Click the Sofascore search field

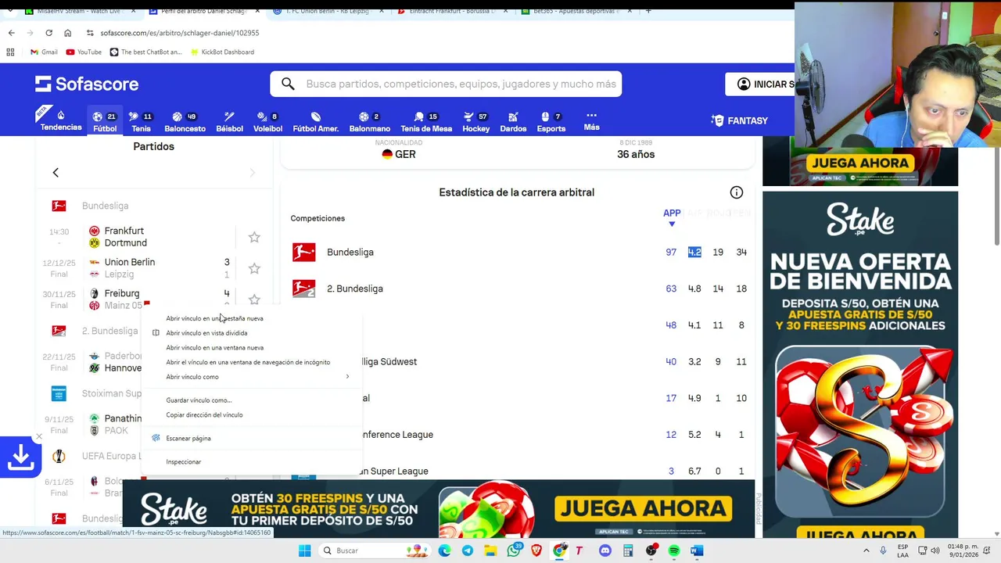[x=446, y=84]
